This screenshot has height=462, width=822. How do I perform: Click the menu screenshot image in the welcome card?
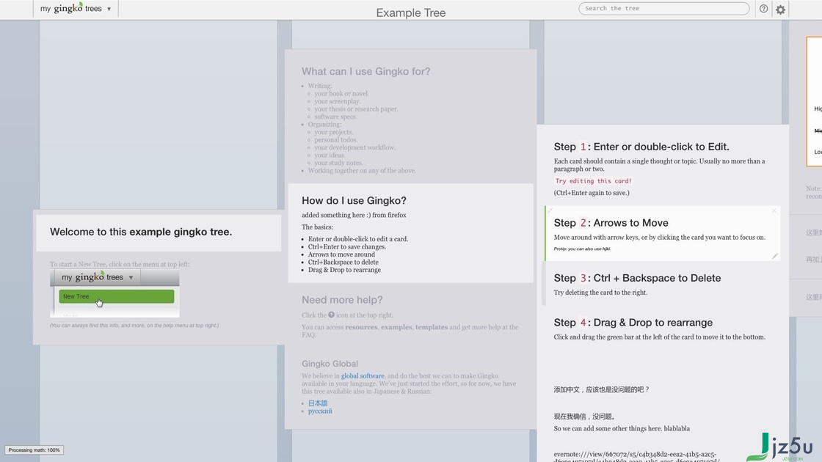114,293
